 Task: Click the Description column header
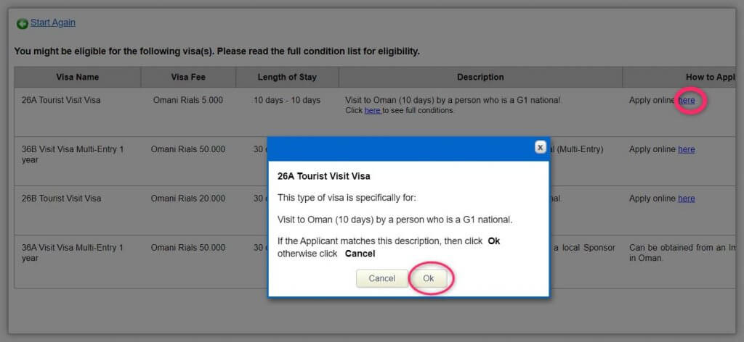[x=480, y=78]
